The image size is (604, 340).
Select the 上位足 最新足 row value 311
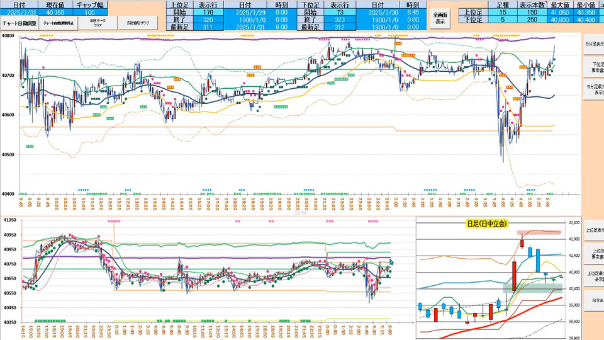coord(208,27)
